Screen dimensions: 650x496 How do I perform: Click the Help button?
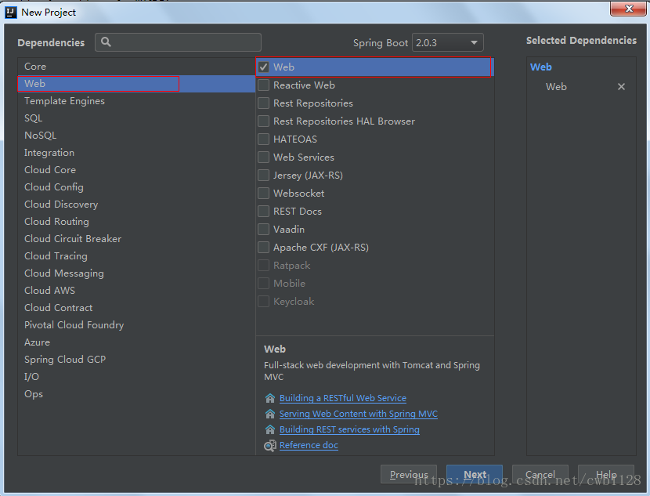point(606,474)
